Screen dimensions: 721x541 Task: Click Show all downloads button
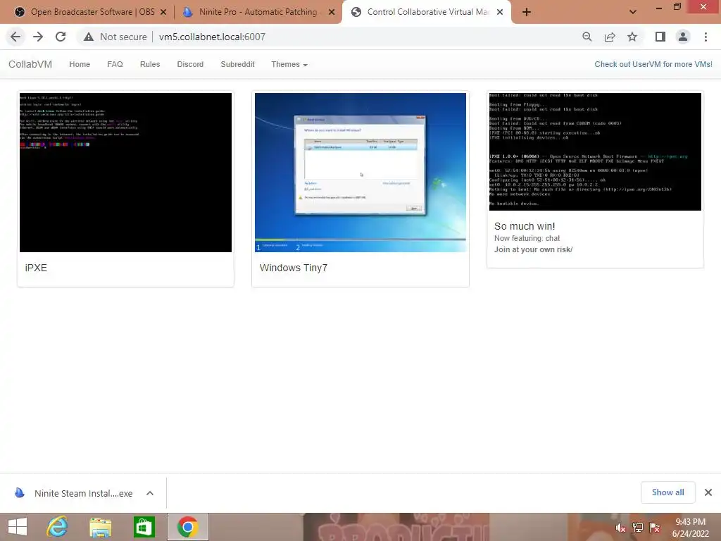667,492
